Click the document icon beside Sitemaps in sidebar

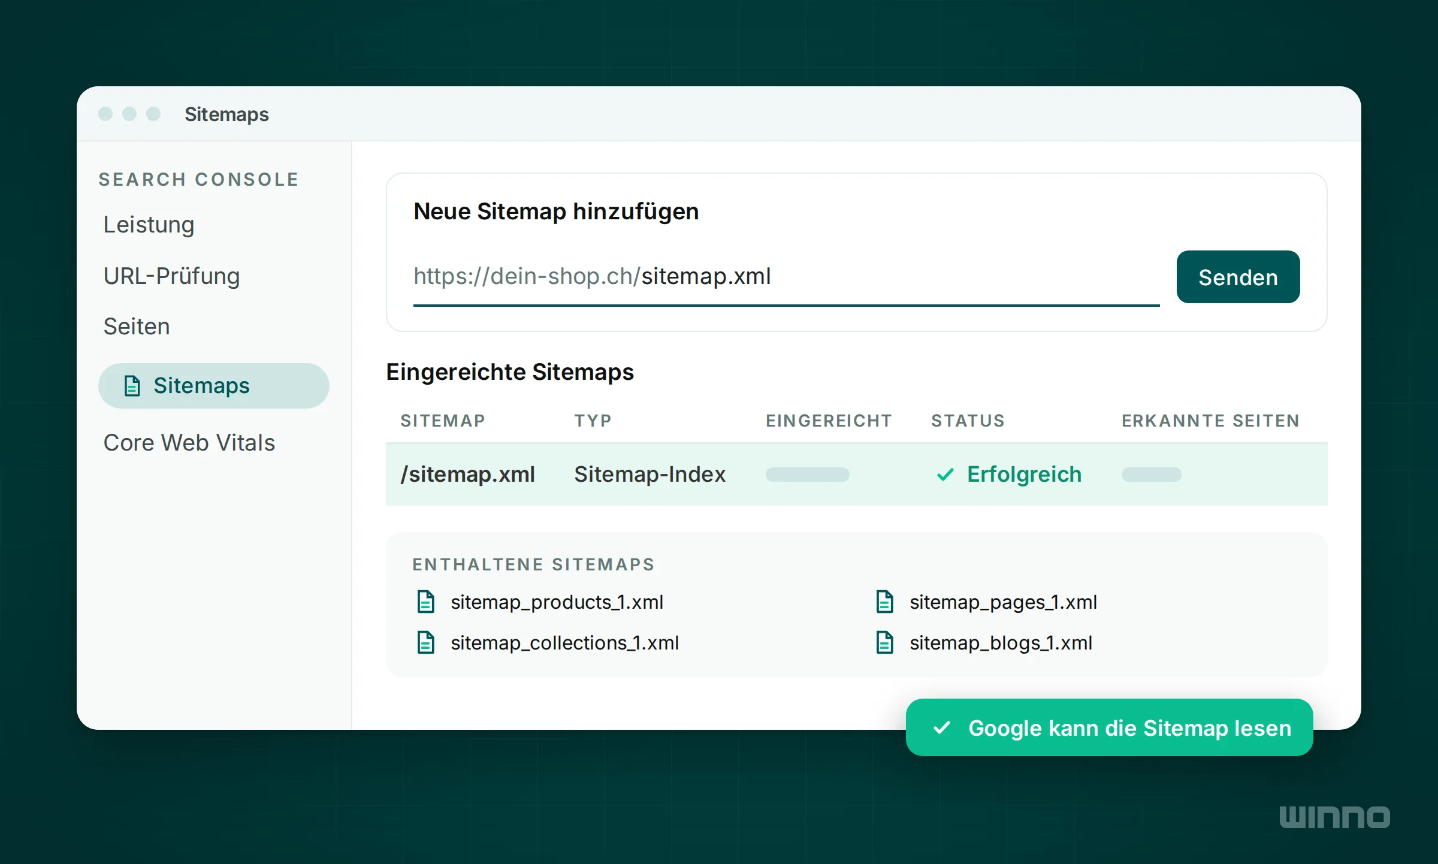[x=132, y=386]
